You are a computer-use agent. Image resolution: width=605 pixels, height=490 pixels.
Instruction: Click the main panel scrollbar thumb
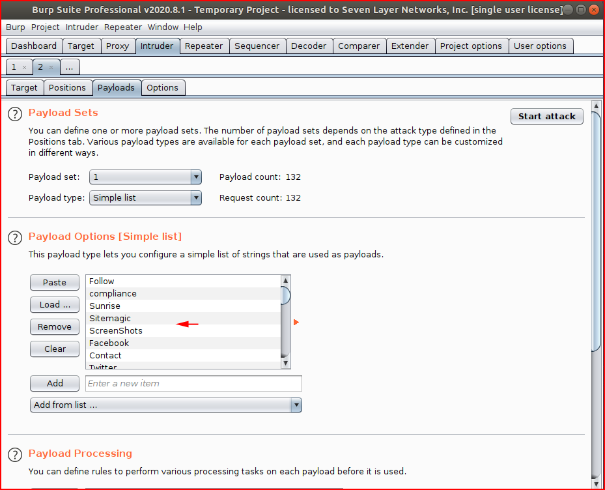[x=596, y=232]
